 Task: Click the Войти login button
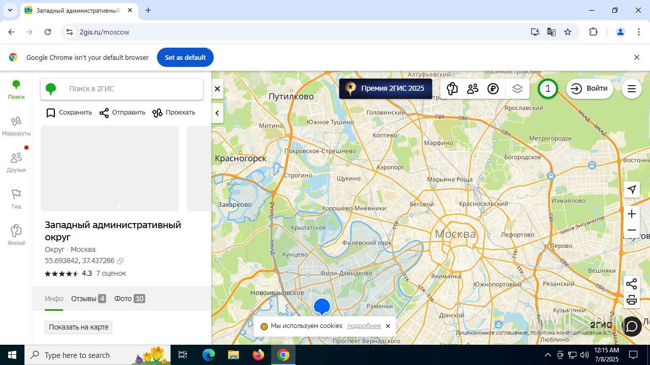(x=590, y=89)
